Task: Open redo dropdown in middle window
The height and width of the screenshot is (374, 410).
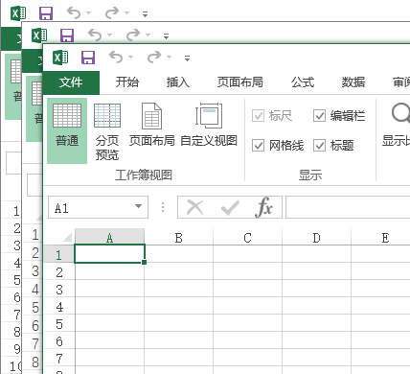Action: click(148, 35)
